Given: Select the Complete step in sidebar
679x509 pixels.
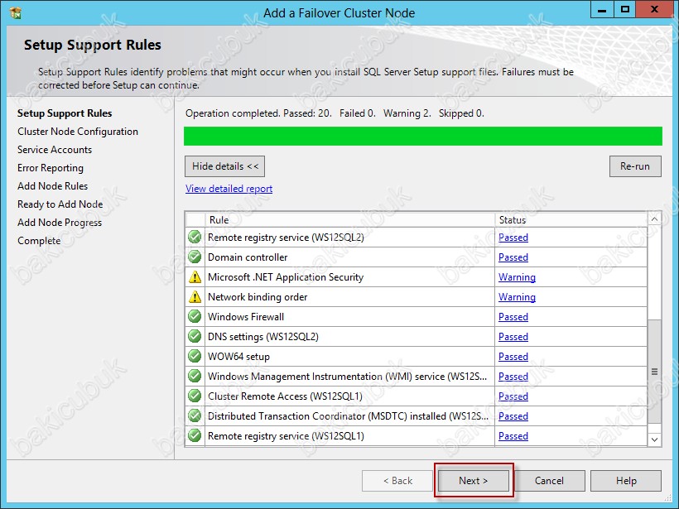Looking at the screenshot, I should 39,241.
